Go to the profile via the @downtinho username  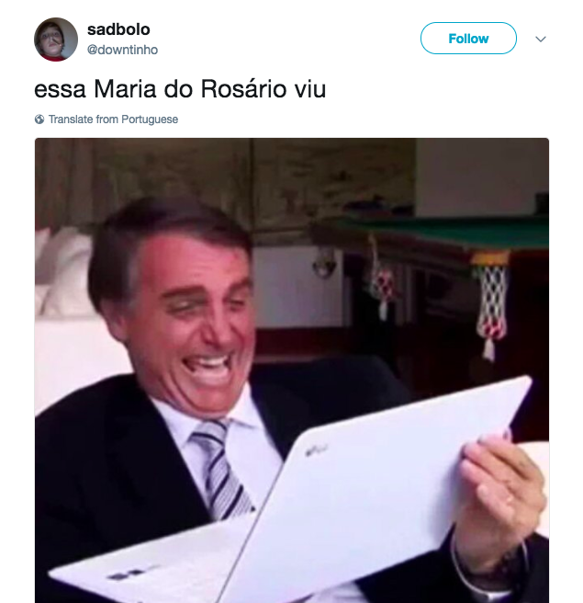122,50
